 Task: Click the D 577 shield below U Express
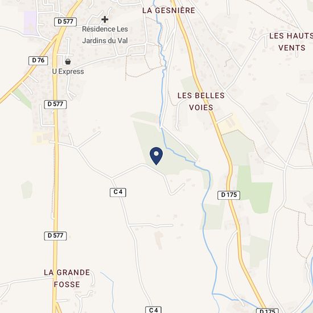(55, 104)
